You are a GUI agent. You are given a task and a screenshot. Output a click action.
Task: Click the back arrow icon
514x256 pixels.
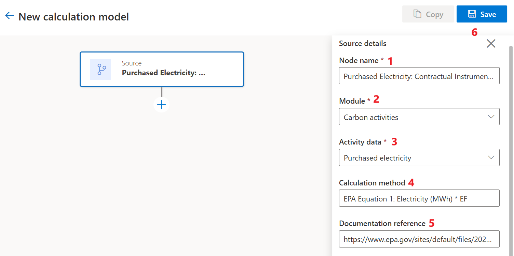pos(9,16)
